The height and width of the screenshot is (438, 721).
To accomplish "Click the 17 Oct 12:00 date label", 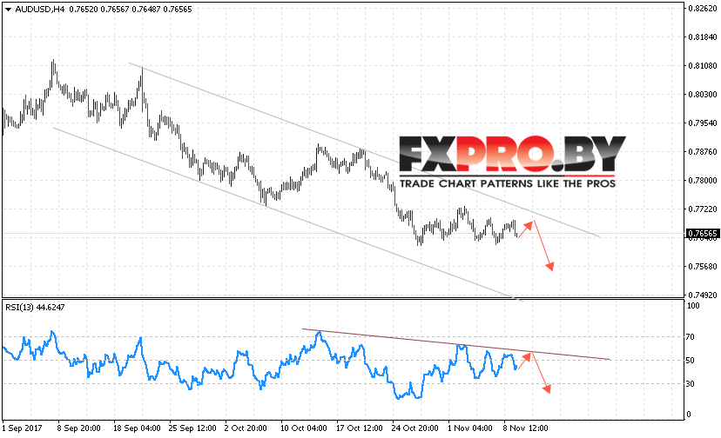I will (x=359, y=428).
